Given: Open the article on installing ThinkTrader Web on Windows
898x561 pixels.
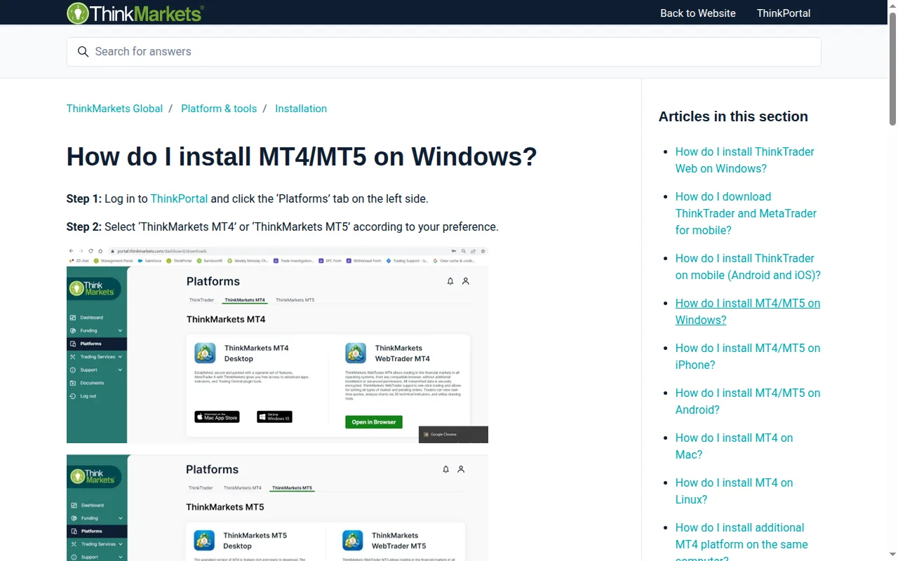Looking at the screenshot, I should coord(745,160).
